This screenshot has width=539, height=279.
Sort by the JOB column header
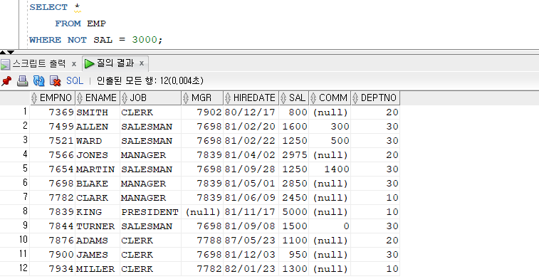150,98
